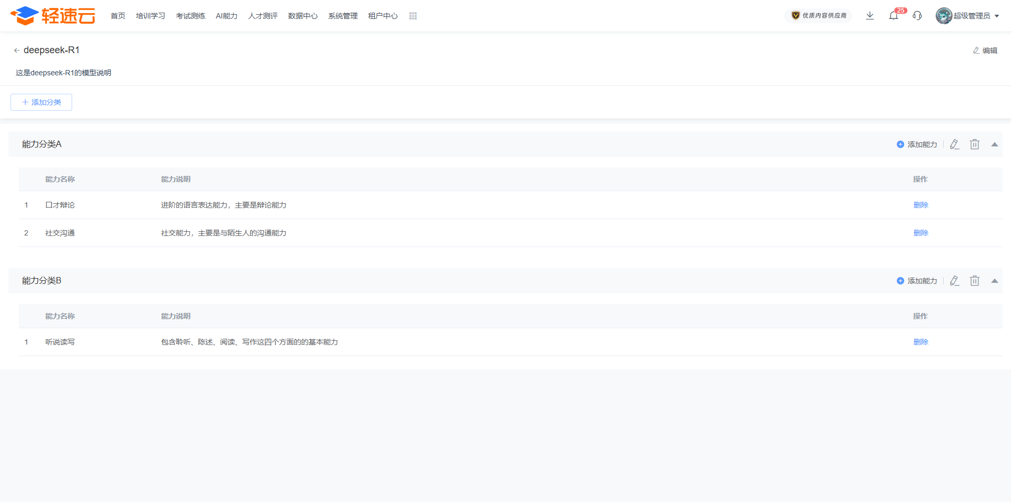The height and width of the screenshot is (502, 1011).
Task: Click the 优质内容供应商 badge
Action: (819, 16)
